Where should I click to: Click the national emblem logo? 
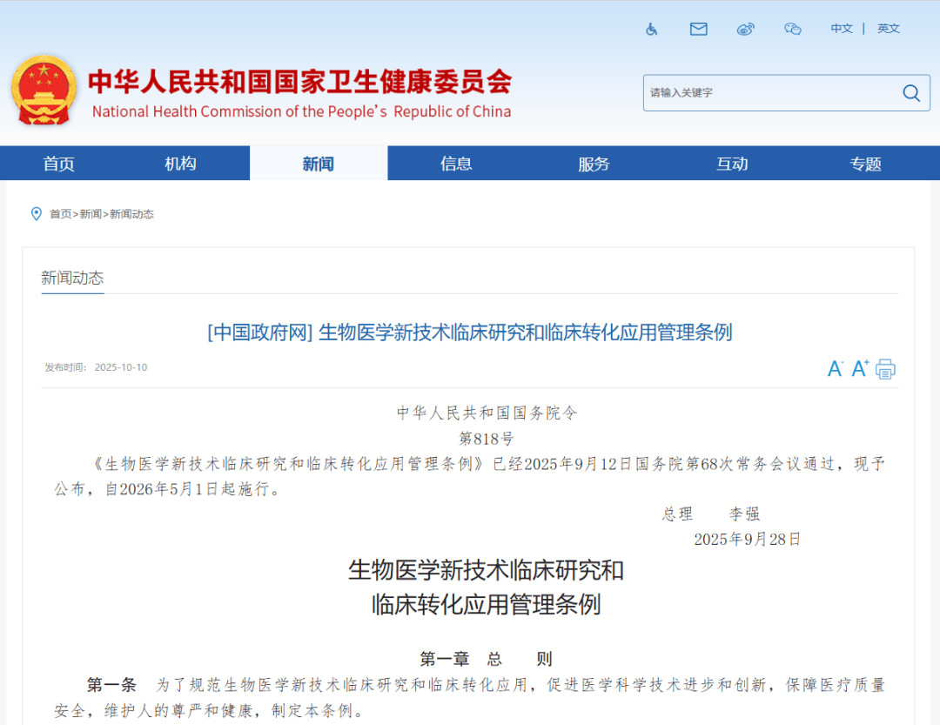pyautogui.click(x=44, y=91)
